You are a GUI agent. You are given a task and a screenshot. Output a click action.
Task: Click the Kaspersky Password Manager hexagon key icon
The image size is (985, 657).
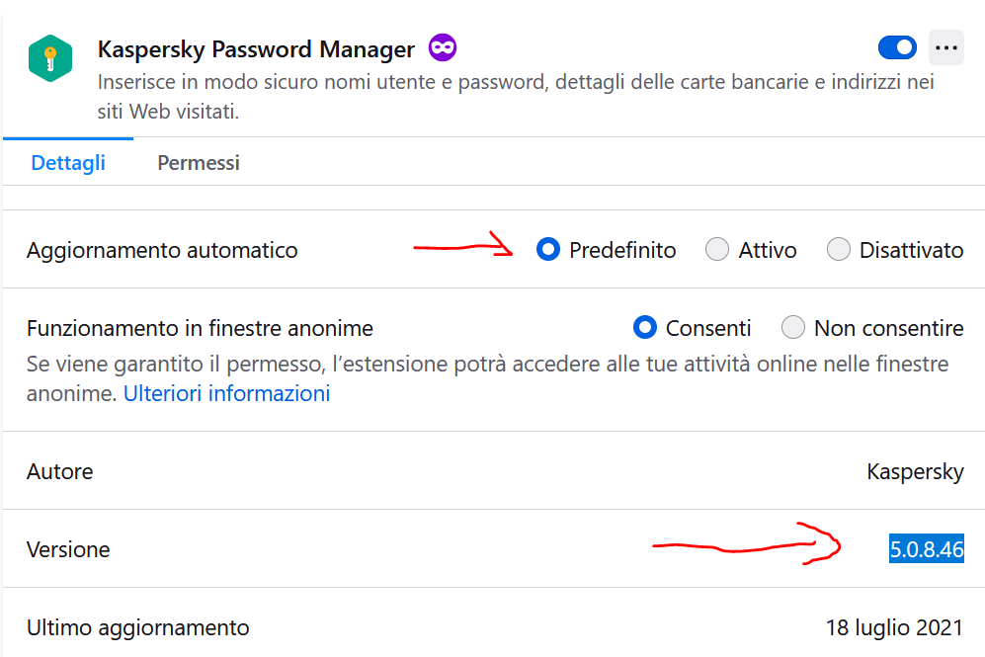click(x=49, y=58)
